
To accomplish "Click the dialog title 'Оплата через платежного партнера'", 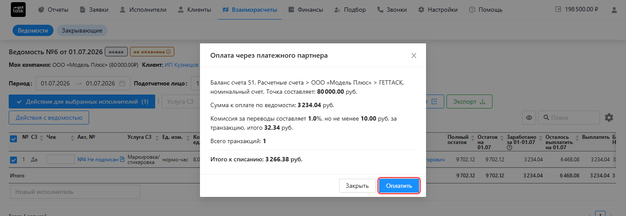I will pyautogui.click(x=269, y=56).
